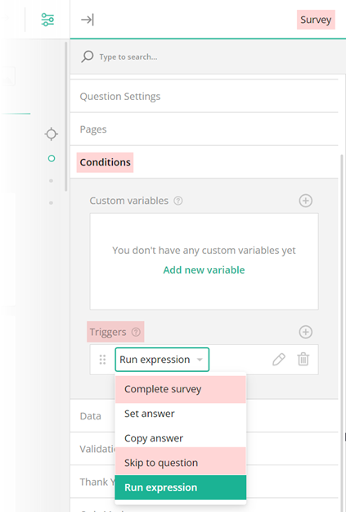This screenshot has width=346, height=512.
Task: Delete the trigger with trash icon
Action: (303, 359)
